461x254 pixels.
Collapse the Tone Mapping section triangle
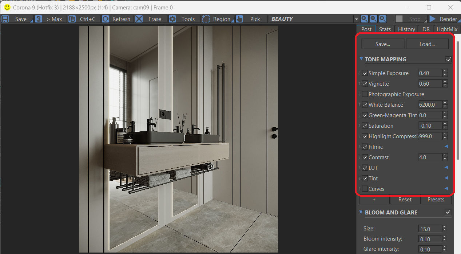click(x=361, y=59)
